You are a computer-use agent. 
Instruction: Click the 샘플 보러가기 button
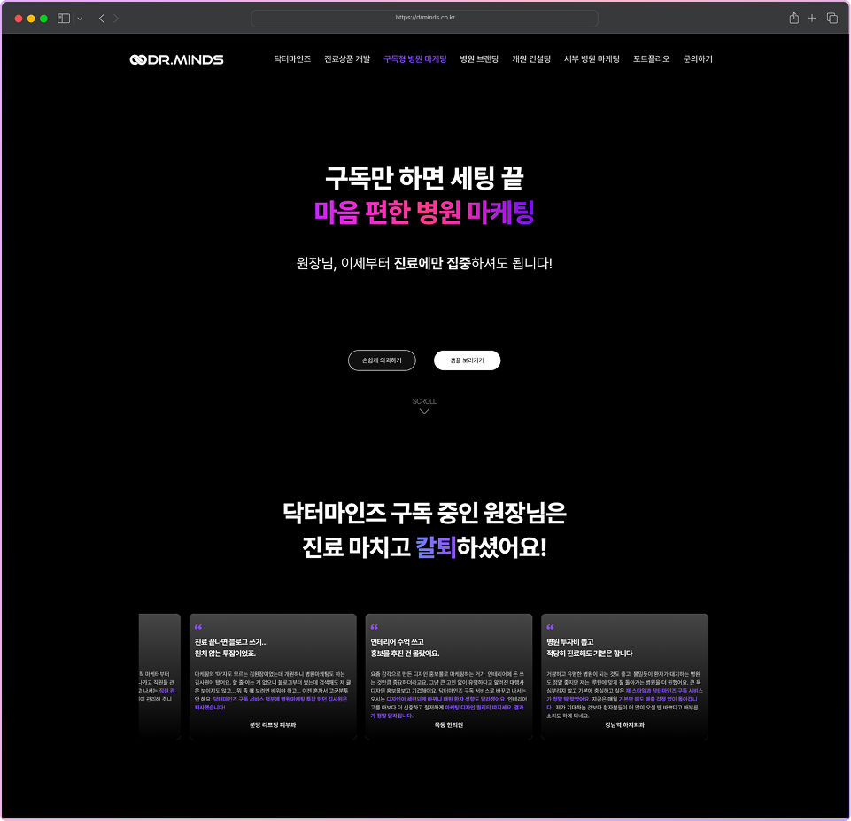coord(468,360)
